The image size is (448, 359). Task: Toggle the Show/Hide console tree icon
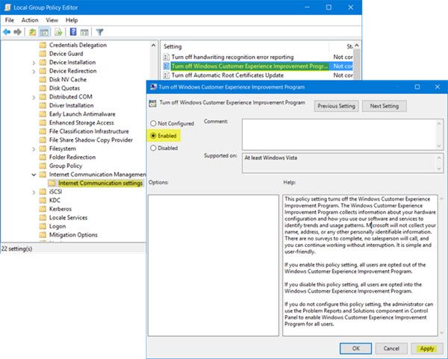[44, 32]
